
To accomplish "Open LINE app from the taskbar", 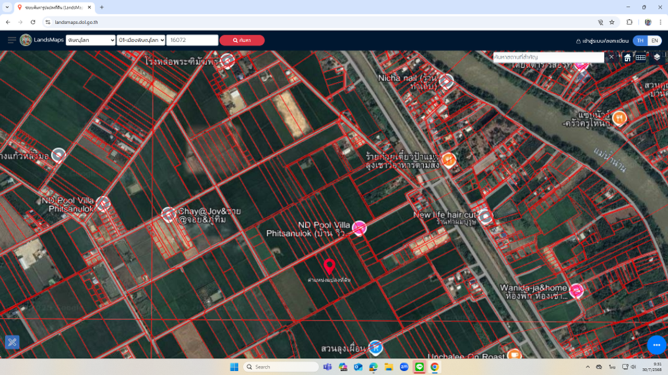I will point(419,367).
